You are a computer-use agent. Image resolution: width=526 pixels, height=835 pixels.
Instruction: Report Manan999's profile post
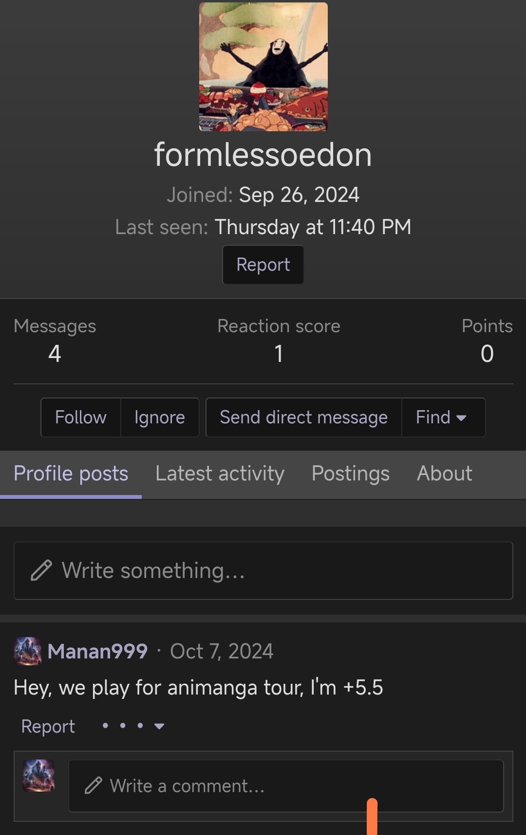pos(48,726)
